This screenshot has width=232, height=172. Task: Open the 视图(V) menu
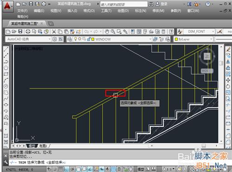[56, 11]
